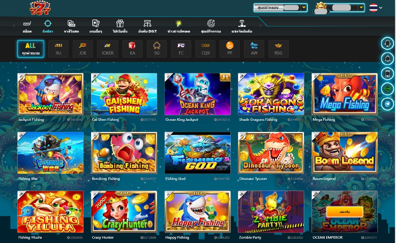
Task: Show all providers with ALL filter
Action: click(x=30, y=49)
